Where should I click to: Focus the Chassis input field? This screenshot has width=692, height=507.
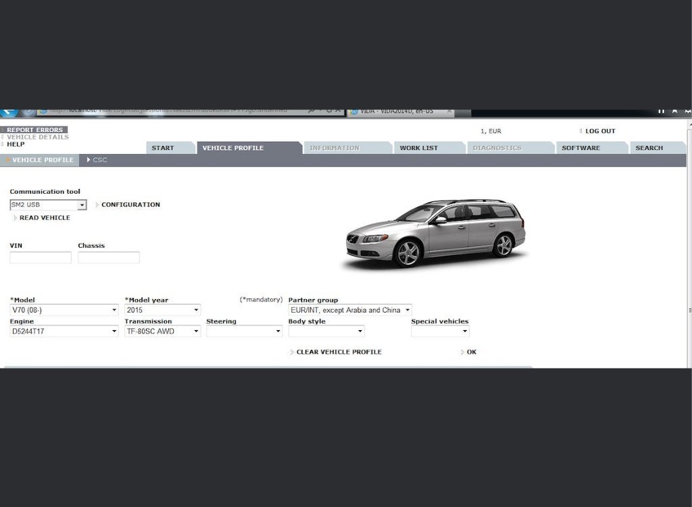(109, 257)
